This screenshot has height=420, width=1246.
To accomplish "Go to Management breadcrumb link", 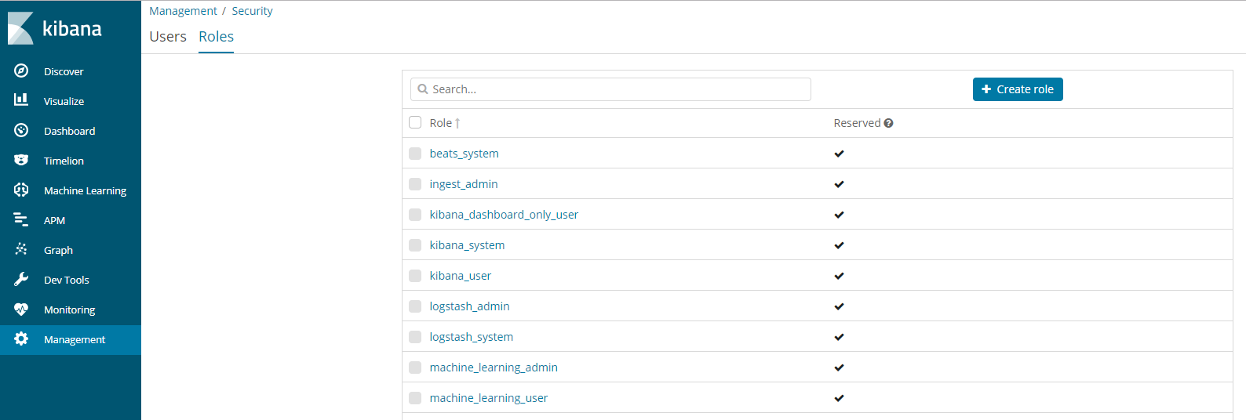I will [183, 11].
